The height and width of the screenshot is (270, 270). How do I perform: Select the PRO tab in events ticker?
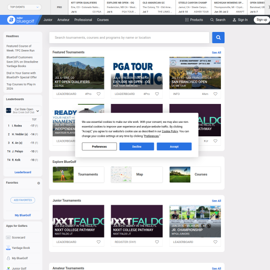click(x=59, y=7)
